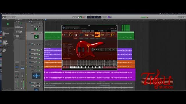Switch to the Amp/FX tab
The image size is (186, 104).
point(98,38)
